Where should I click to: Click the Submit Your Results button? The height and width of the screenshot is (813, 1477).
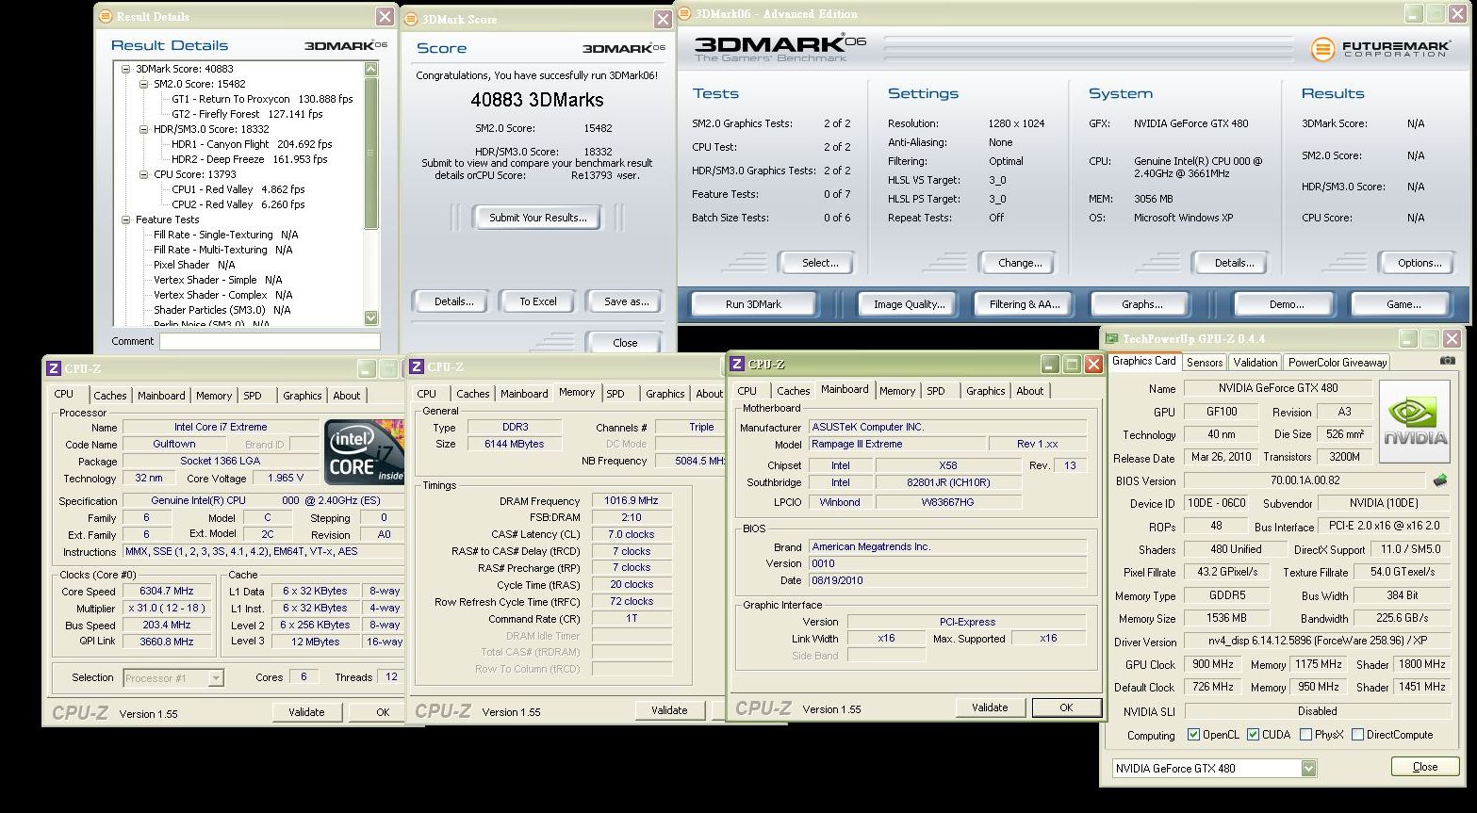(538, 218)
